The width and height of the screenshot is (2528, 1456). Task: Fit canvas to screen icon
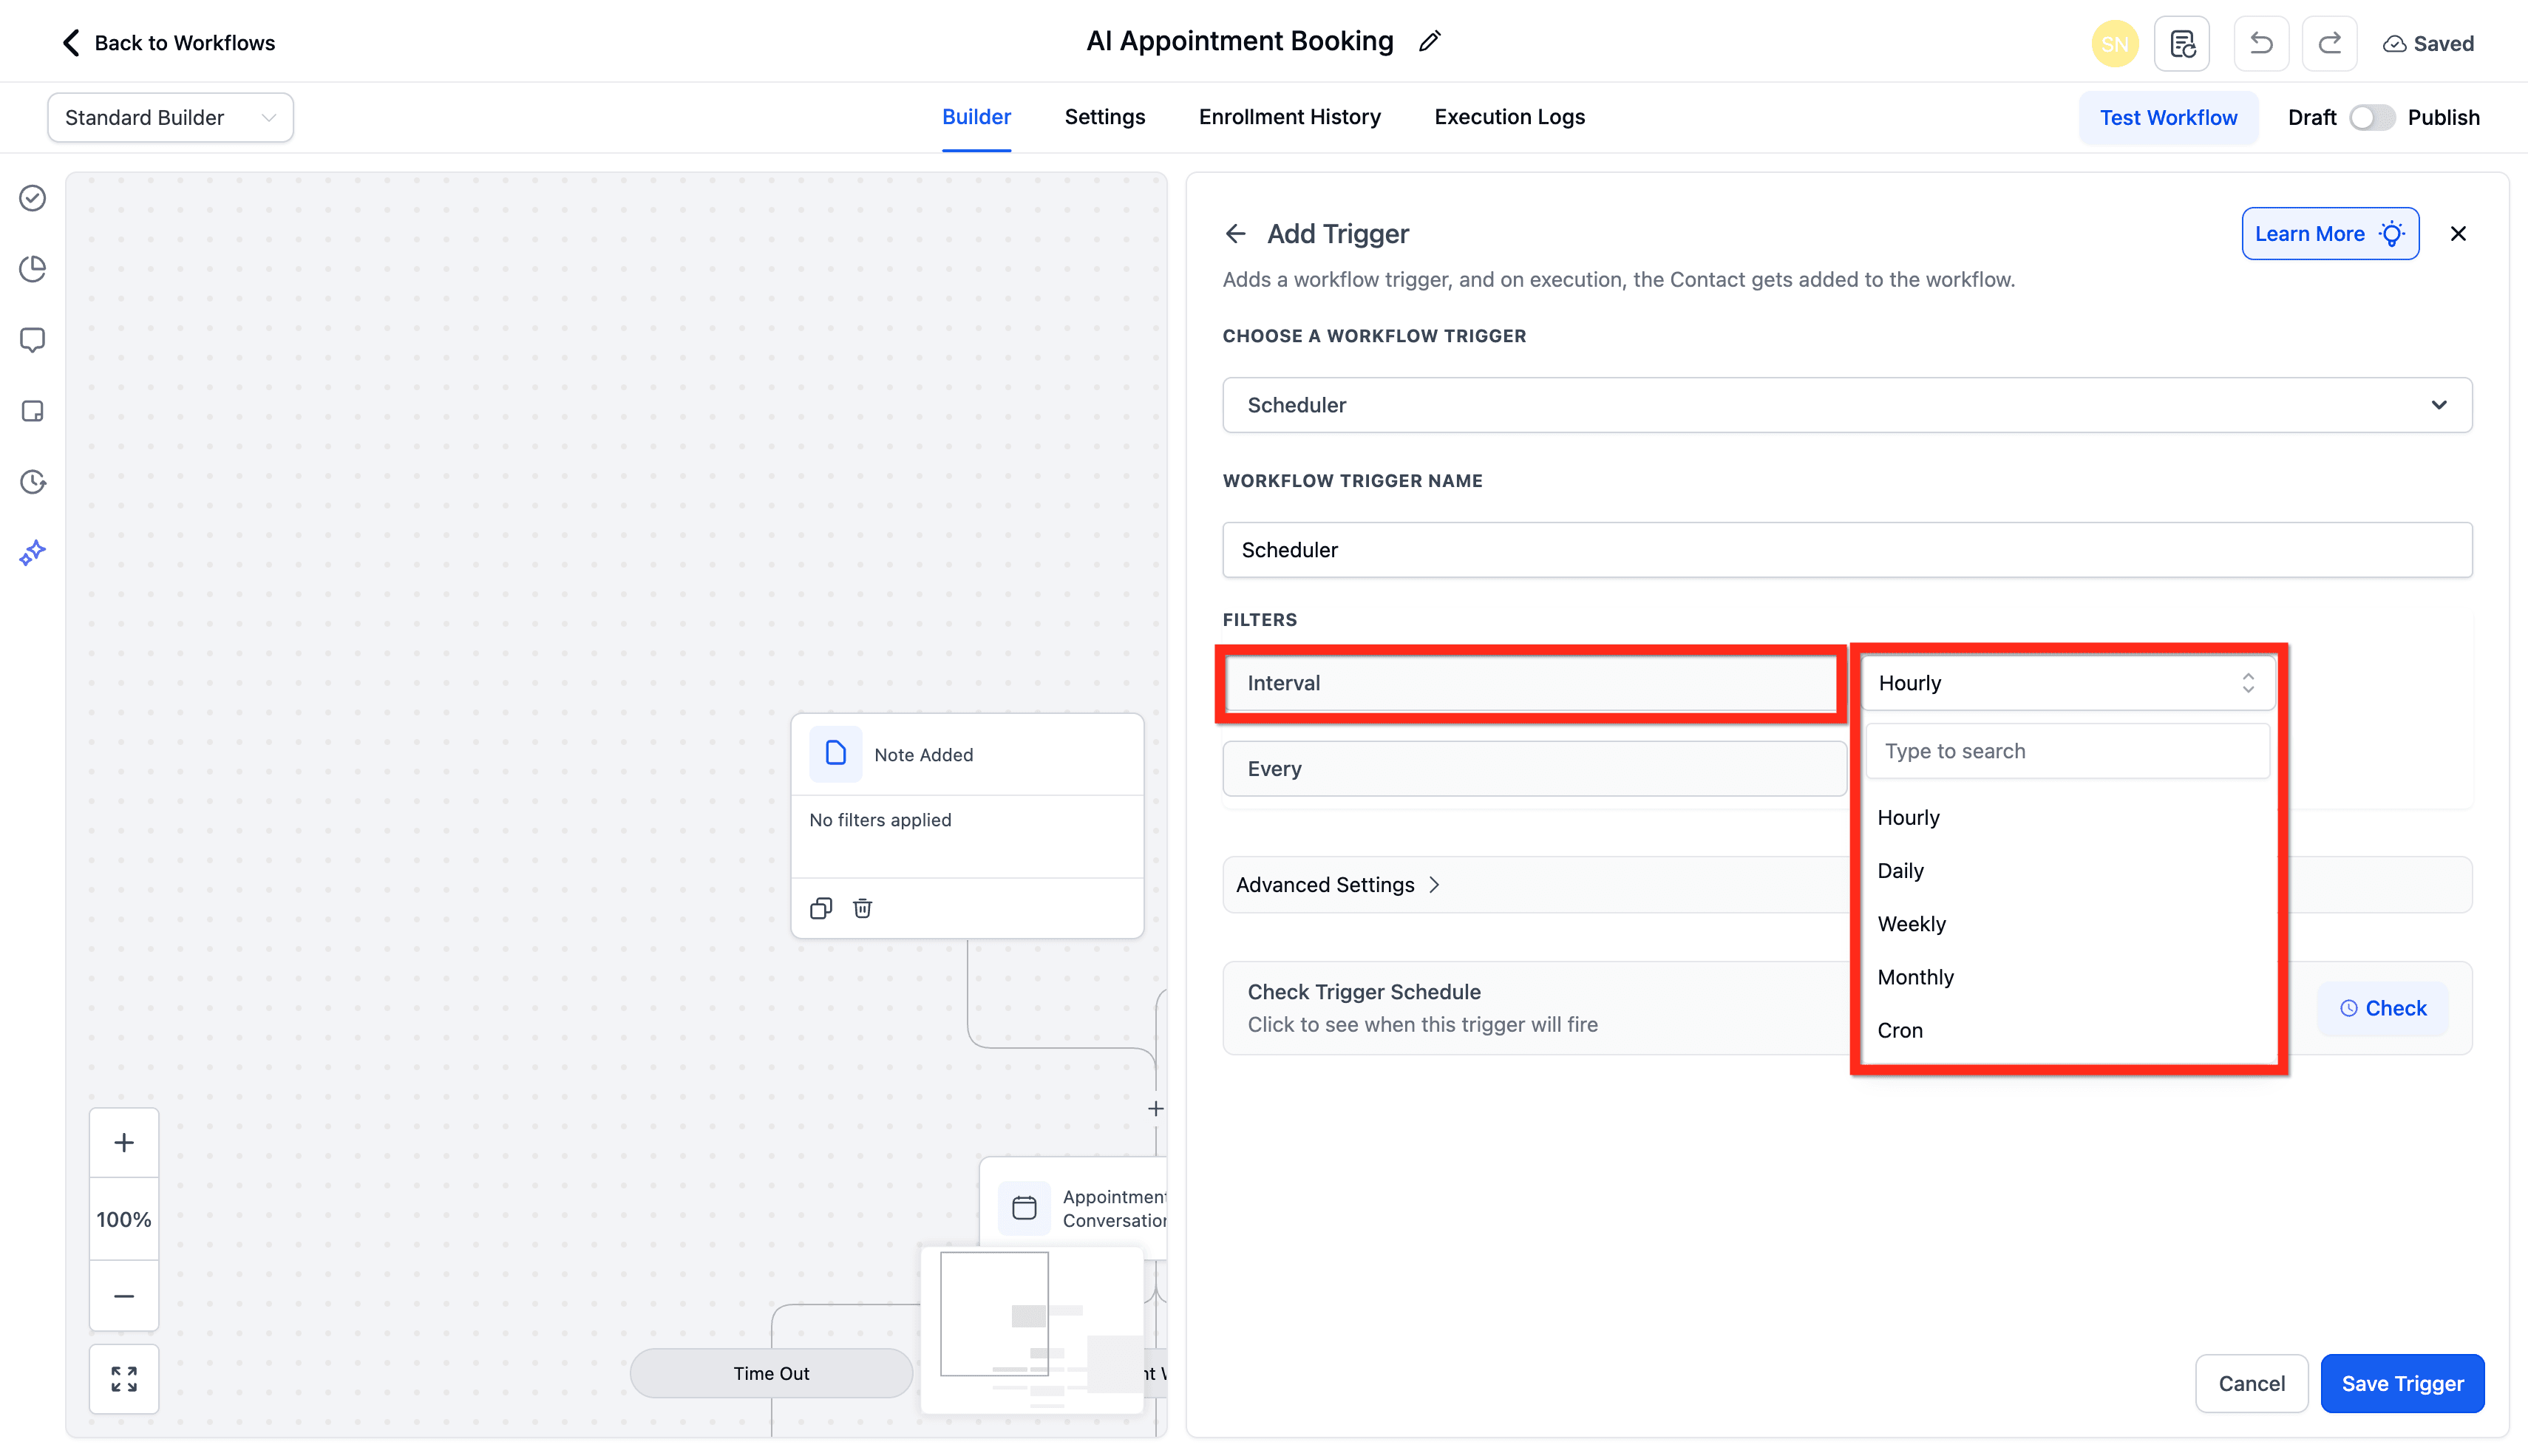124,1379
